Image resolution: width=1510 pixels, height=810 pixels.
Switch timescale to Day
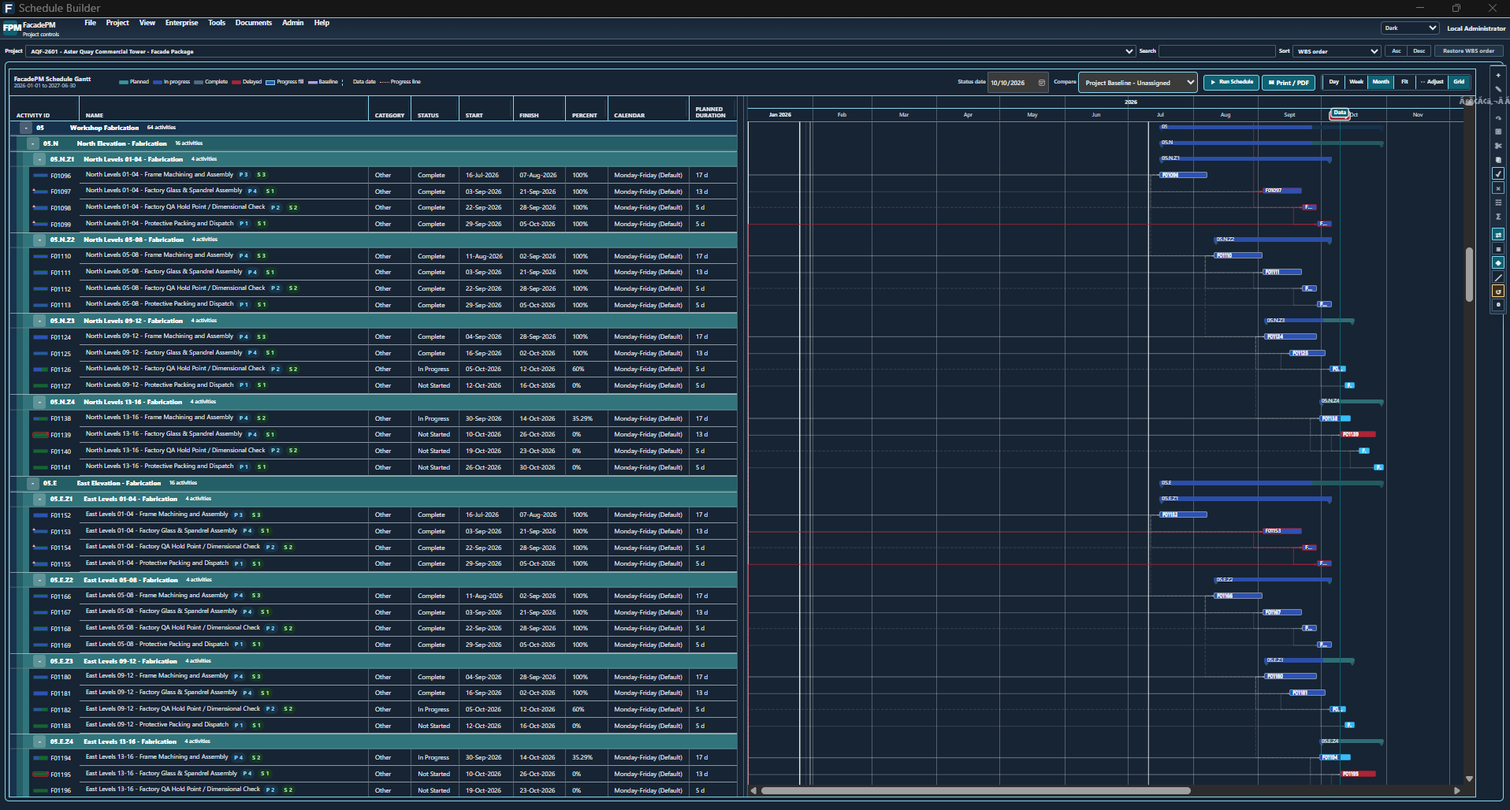(x=1334, y=82)
